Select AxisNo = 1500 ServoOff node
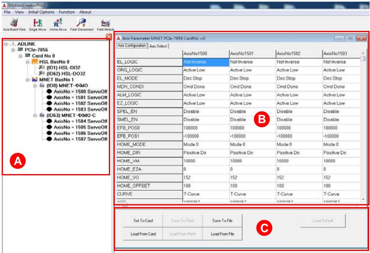The width and height of the screenshot is (370, 253). (80, 91)
